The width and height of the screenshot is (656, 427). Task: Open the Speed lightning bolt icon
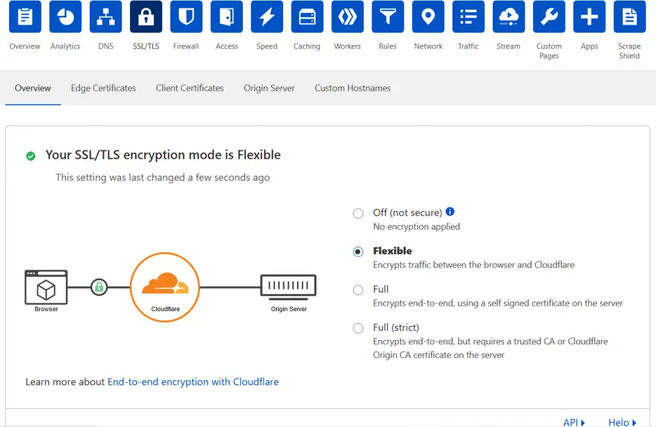pyautogui.click(x=267, y=17)
